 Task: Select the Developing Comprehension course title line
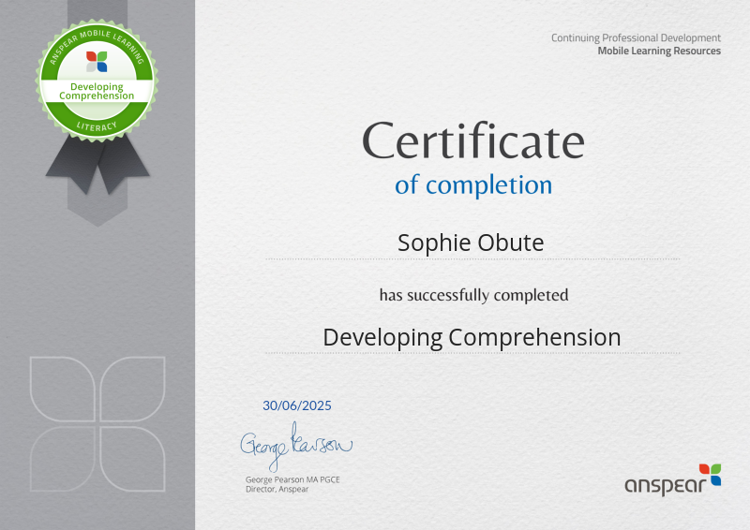click(472, 337)
